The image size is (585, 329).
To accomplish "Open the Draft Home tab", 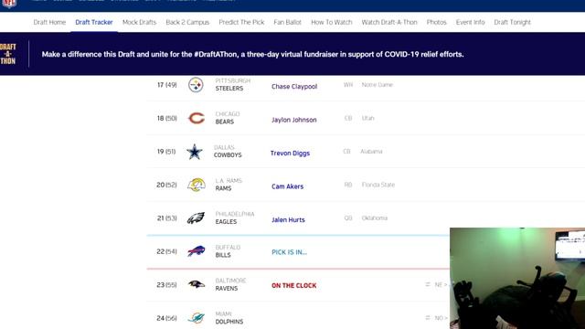I will click(x=49, y=22).
